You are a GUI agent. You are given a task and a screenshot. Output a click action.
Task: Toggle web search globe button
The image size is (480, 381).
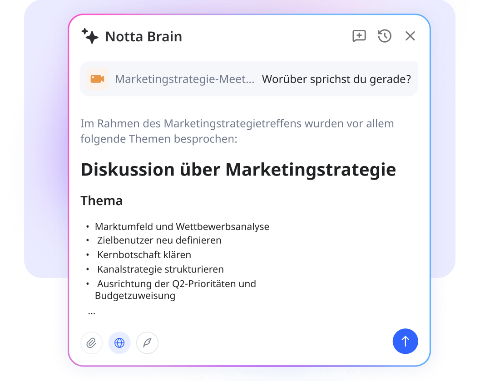pyautogui.click(x=119, y=343)
